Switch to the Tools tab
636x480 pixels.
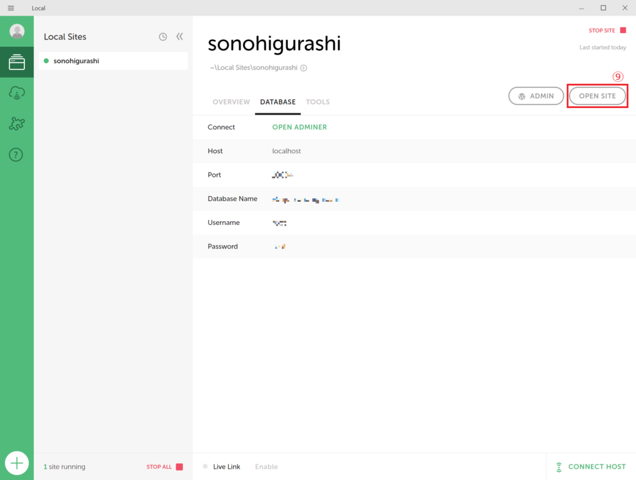tap(317, 102)
